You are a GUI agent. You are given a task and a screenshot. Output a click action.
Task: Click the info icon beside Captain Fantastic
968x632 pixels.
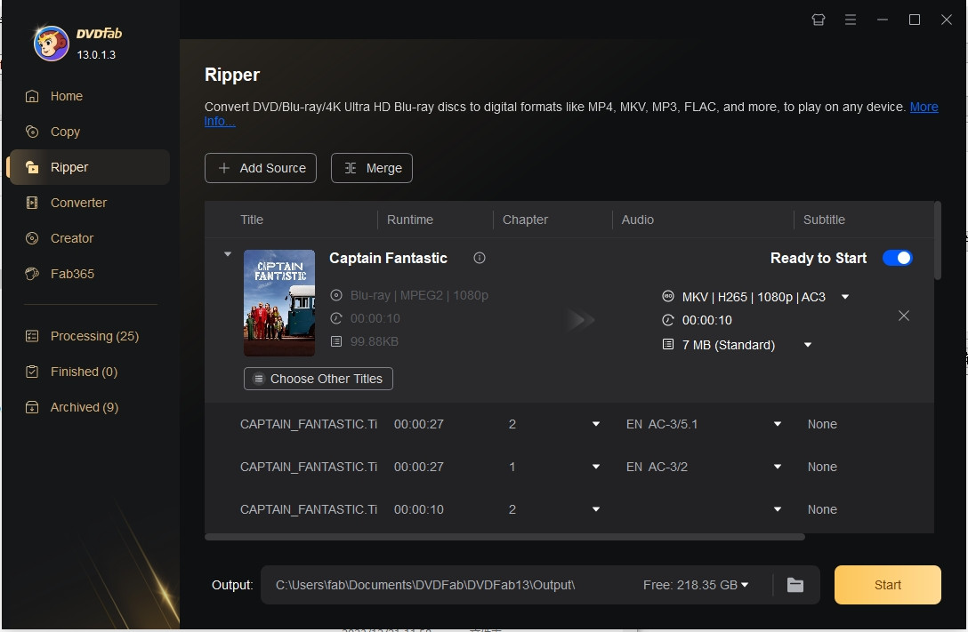(480, 258)
